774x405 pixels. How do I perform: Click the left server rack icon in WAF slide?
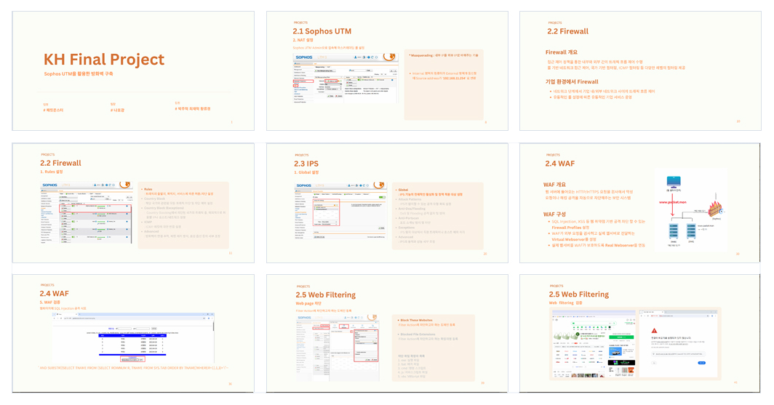674,232
